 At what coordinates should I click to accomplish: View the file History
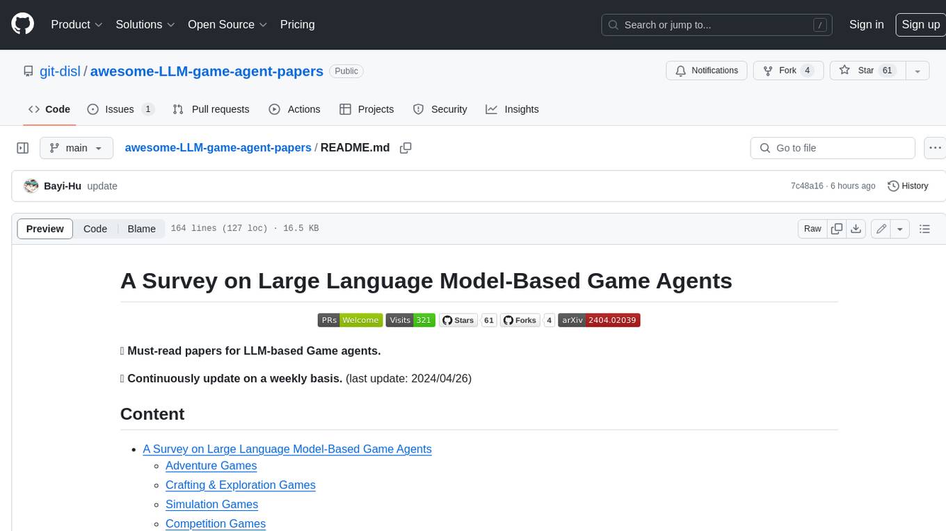click(x=908, y=186)
